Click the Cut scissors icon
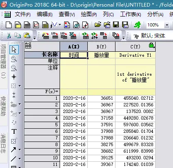The image size is (173, 168). [9, 36]
